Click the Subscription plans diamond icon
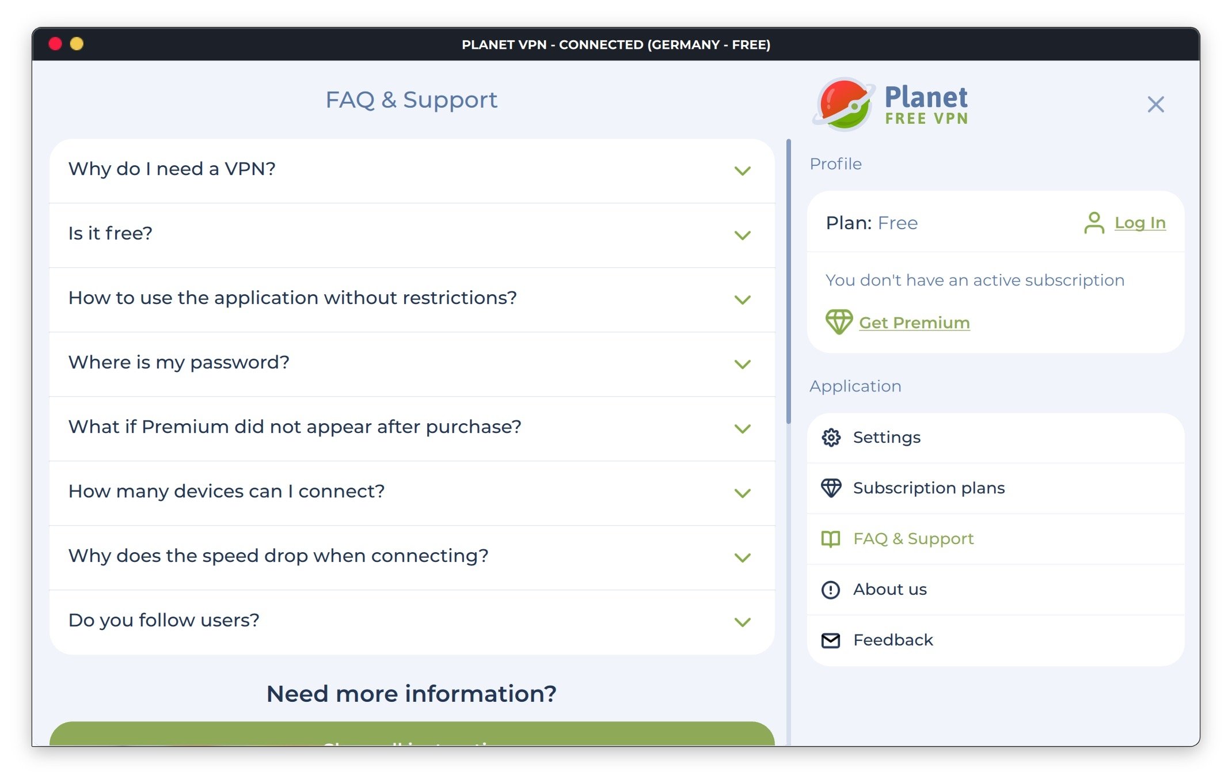The height and width of the screenshot is (783, 1232). coord(831,488)
